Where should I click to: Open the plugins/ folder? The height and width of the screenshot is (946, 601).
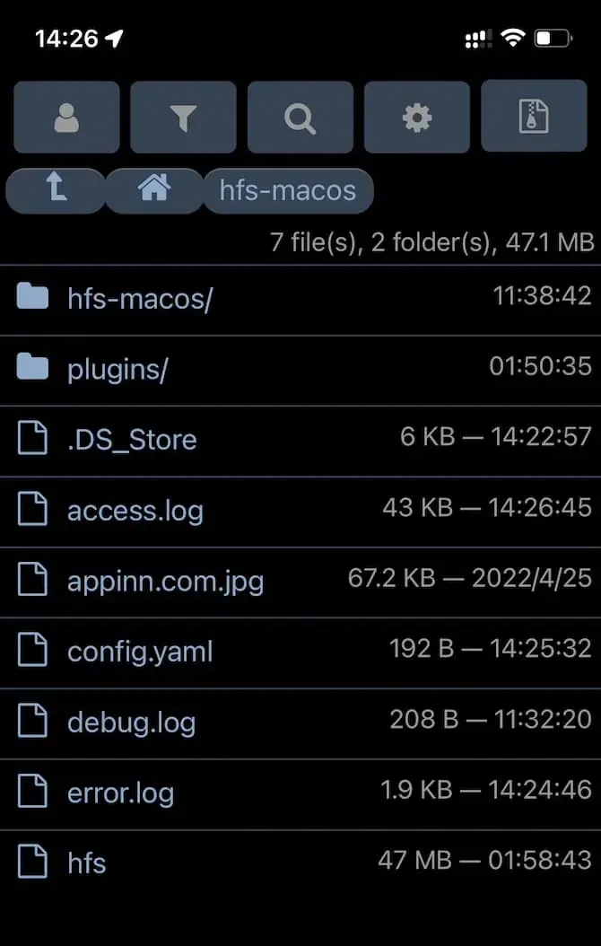(x=117, y=369)
